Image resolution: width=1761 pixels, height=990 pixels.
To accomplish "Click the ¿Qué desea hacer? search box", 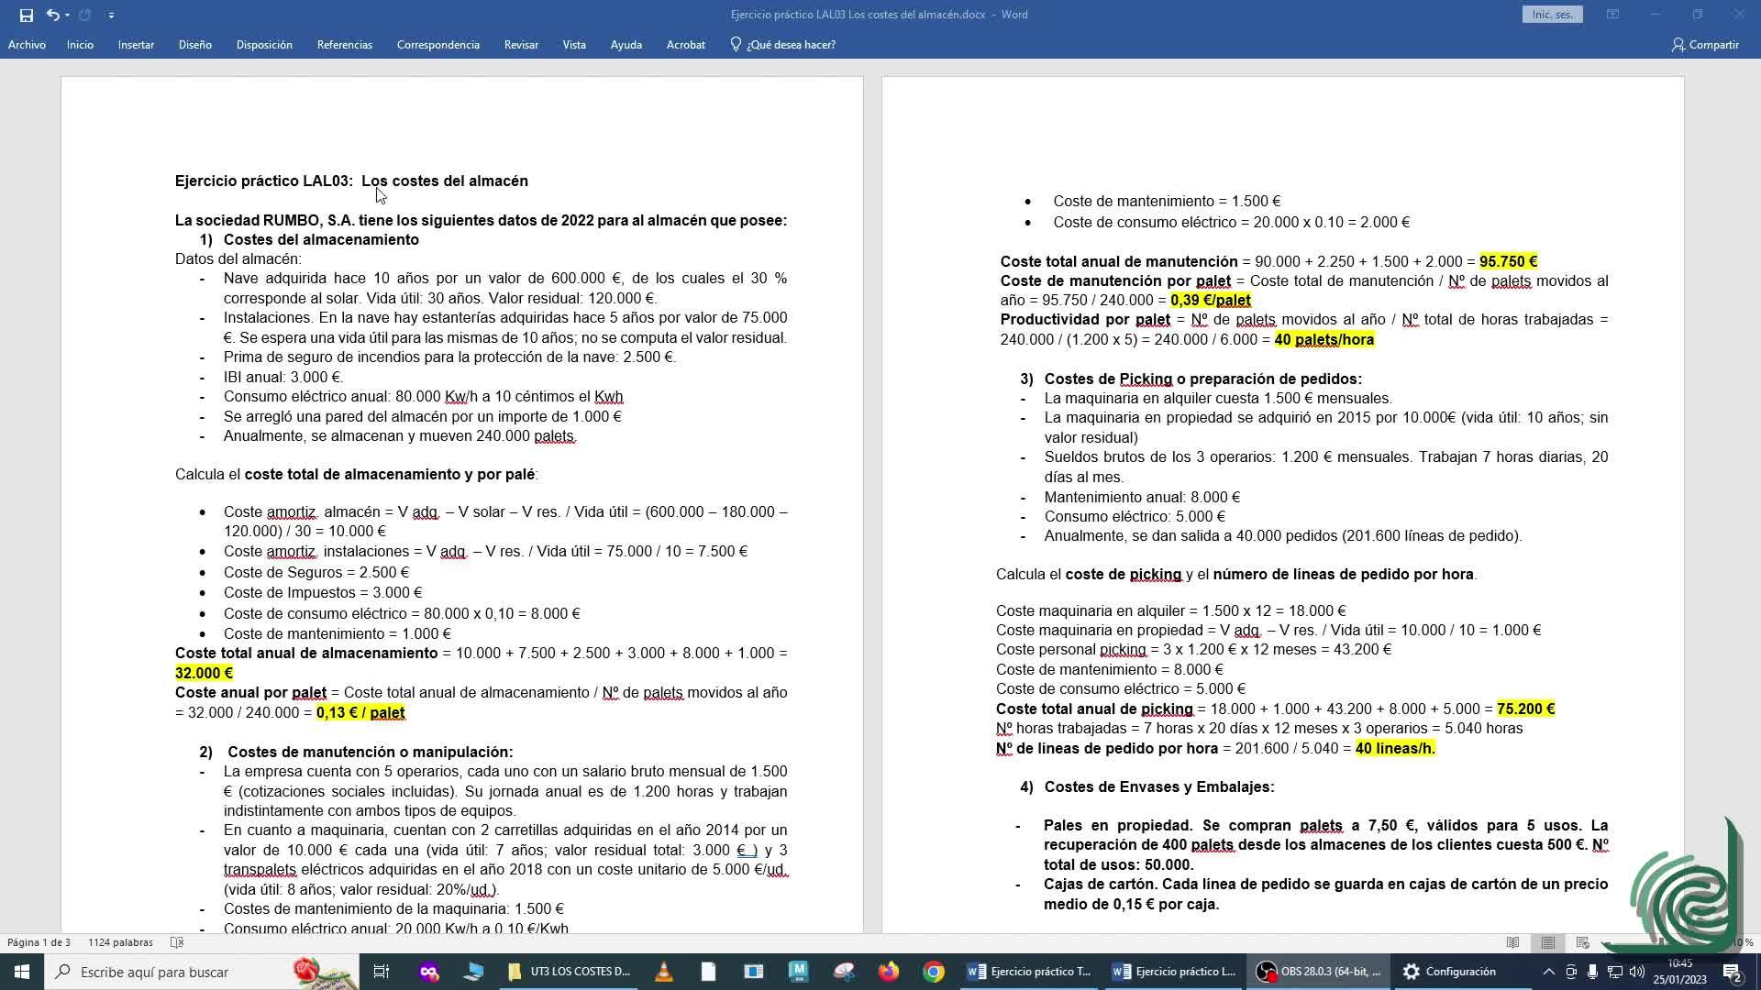I will (x=790, y=44).
